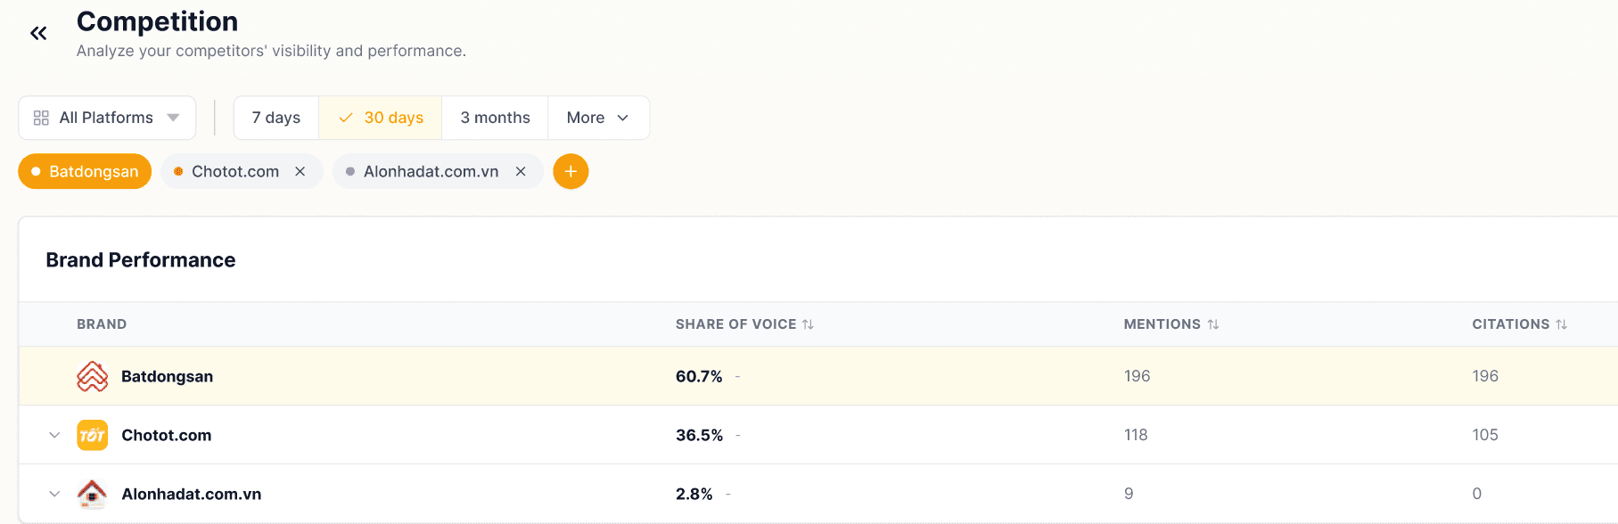Viewport: 1618px width, 524px height.
Task: Remove Alonhadat.com.vn competitor chip
Action: (521, 171)
